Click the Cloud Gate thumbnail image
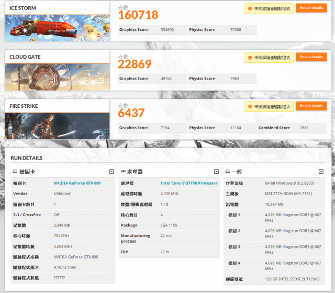335x293 pixels. coord(57,77)
